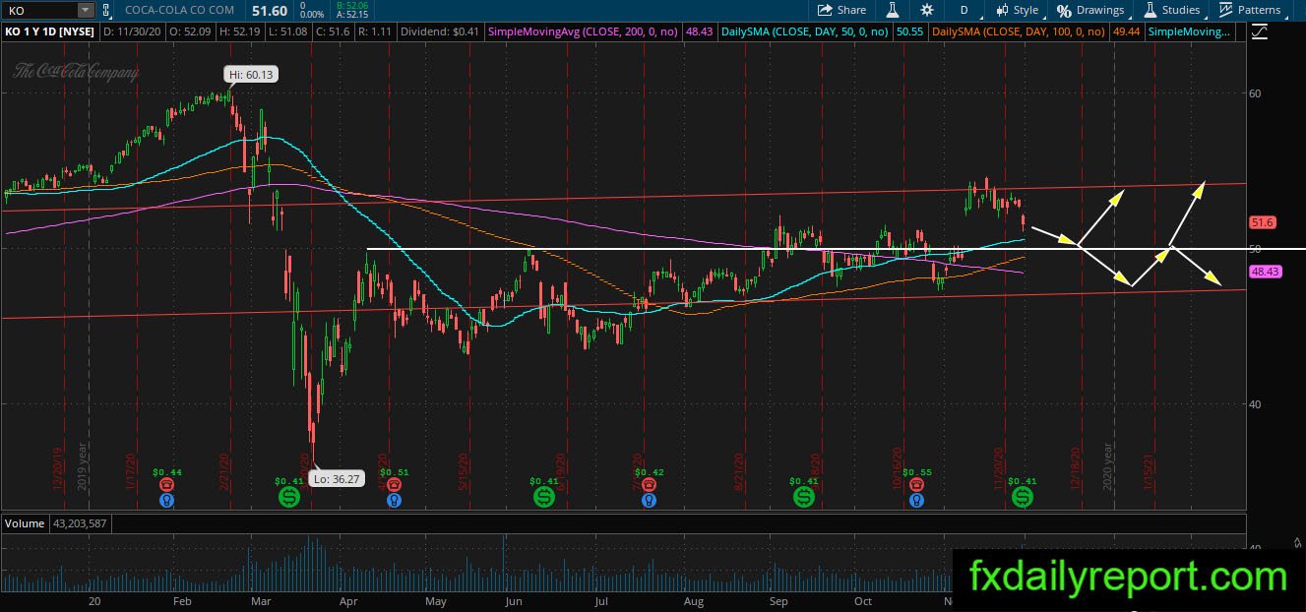Viewport: 1306px width, 612px height.
Task: Click the Volume panel label
Action: coord(24,523)
